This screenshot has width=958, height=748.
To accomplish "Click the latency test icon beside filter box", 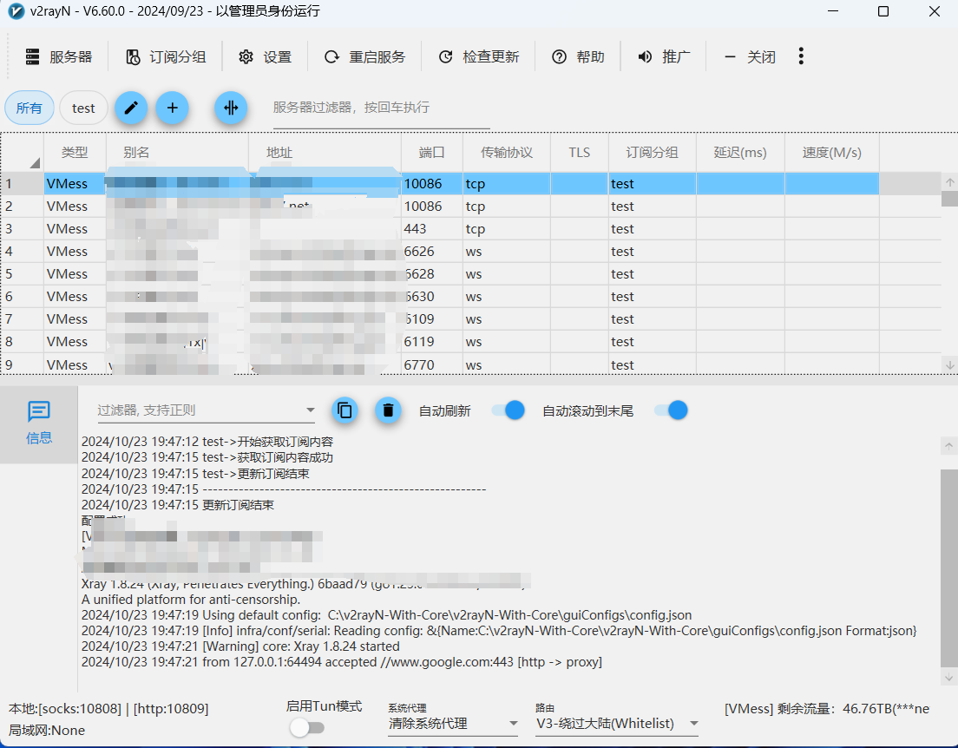I will pyautogui.click(x=230, y=108).
